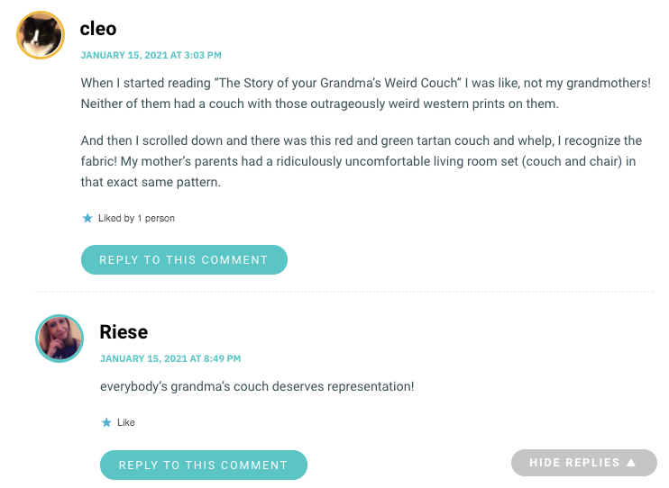This screenshot has height=488, width=669.
Task: Click the triangle arrow on Hide Replies
Action: pyautogui.click(x=631, y=463)
